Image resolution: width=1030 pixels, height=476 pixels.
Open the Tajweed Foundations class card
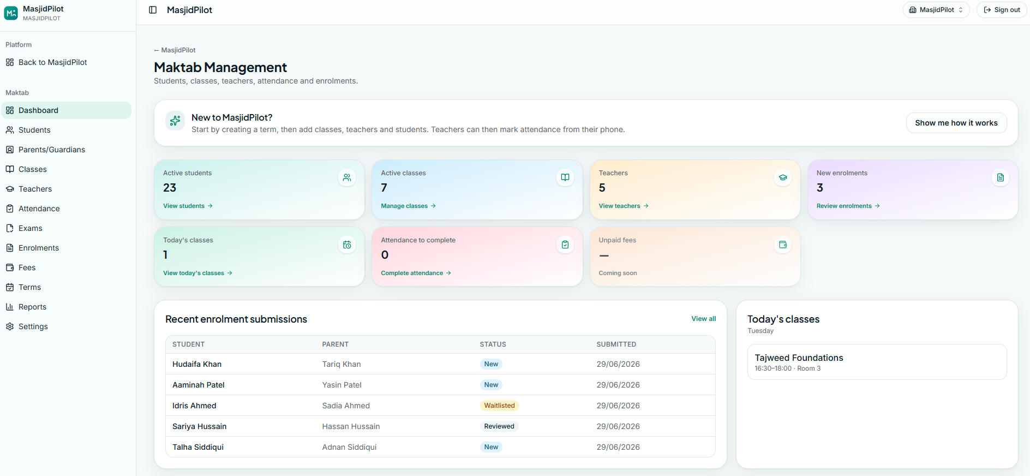877,362
